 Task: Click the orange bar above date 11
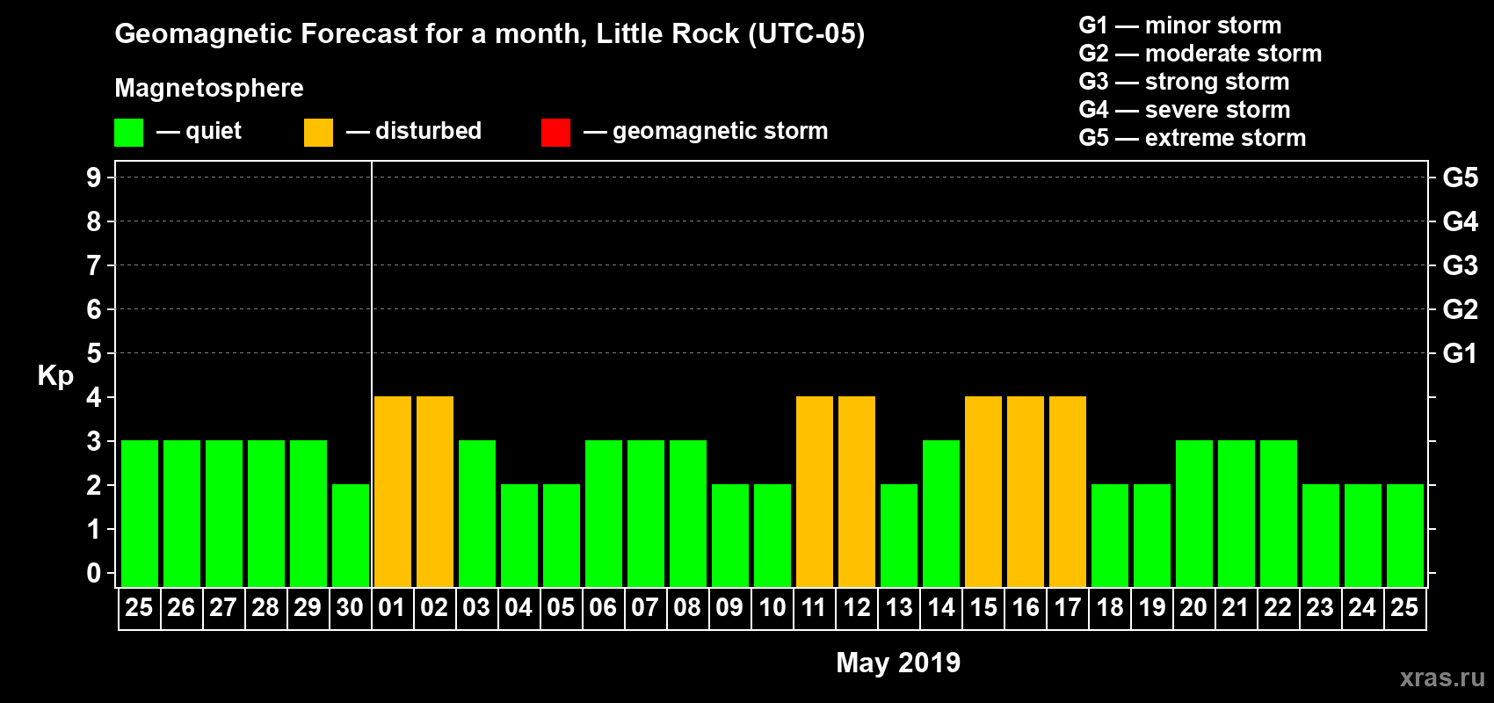pyautogui.click(x=815, y=491)
